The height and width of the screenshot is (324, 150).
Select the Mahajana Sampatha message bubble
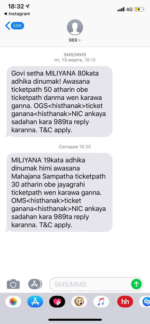click(58, 192)
